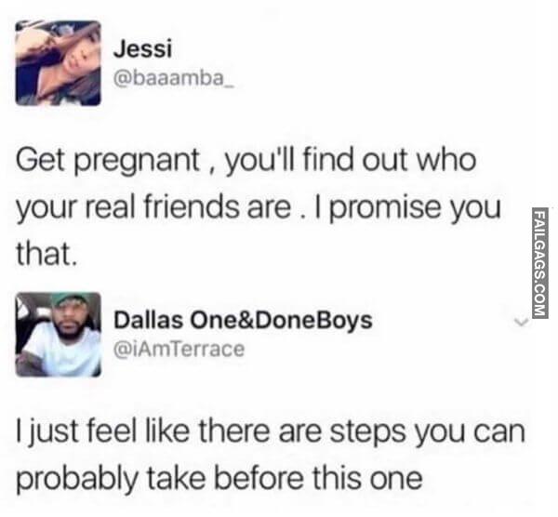
Task: Click the word "steps" in the reply
Action: pos(367,433)
